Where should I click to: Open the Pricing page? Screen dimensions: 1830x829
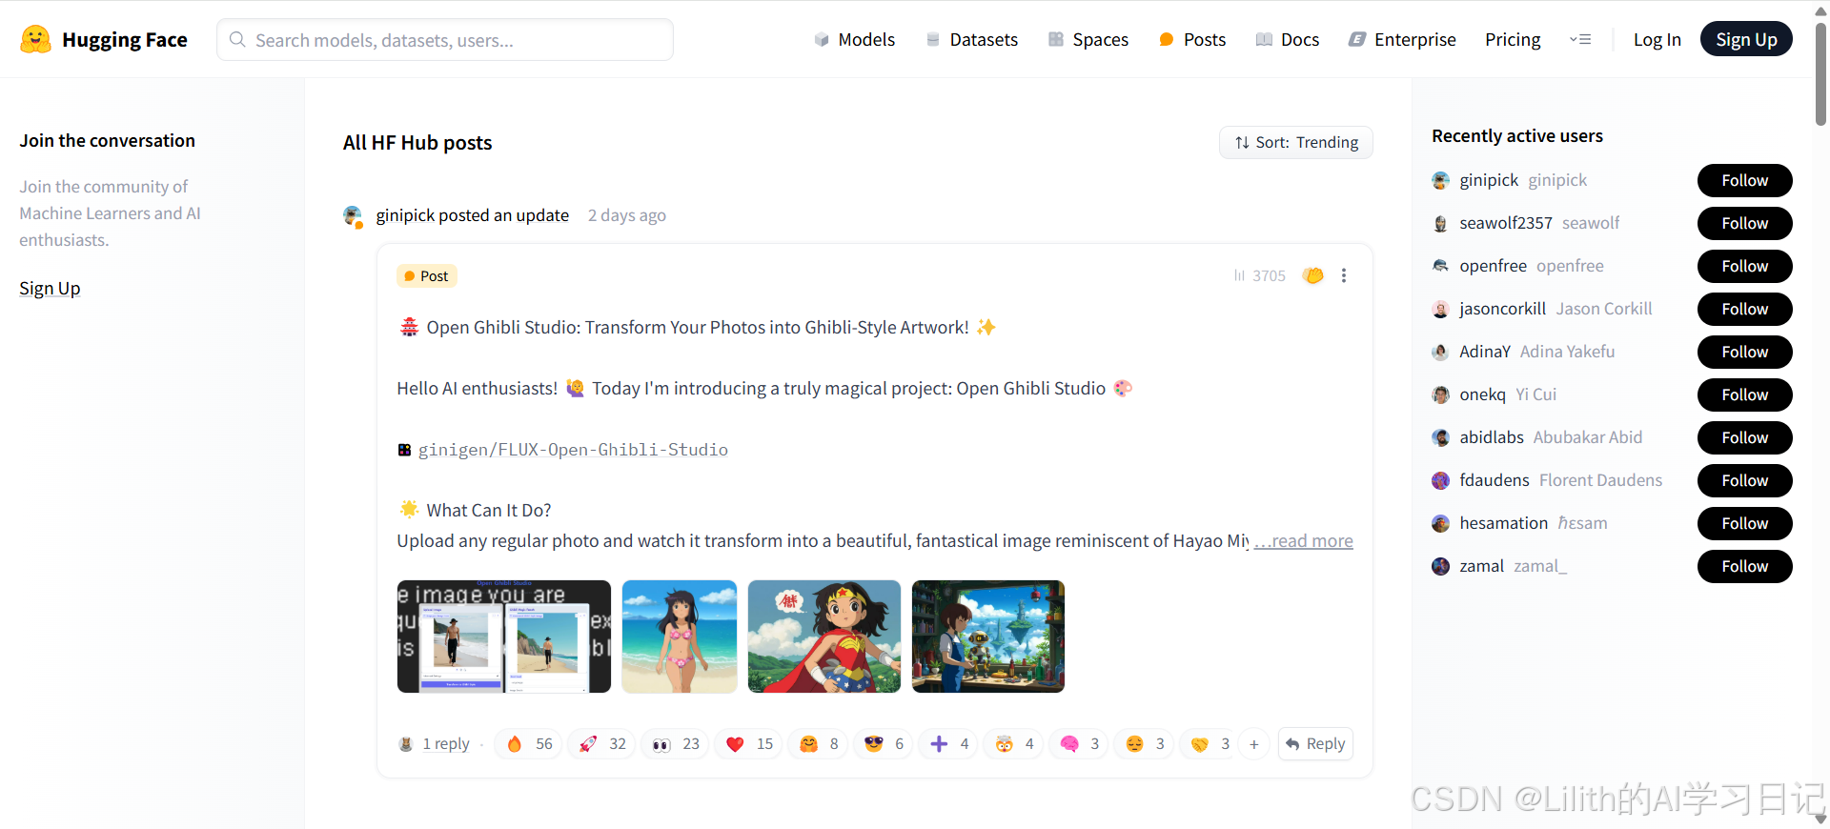[1513, 39]
